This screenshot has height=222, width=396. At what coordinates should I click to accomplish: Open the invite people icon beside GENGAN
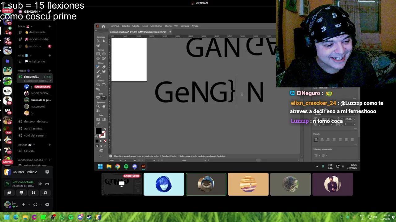pyautogui.click(x=50, y=12)
